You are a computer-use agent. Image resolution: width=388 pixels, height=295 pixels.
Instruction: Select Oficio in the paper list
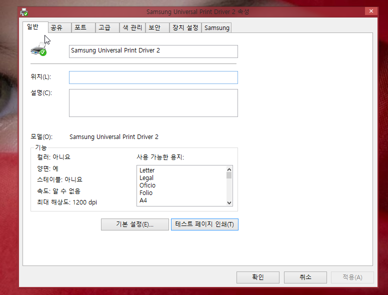coord(147,185)
